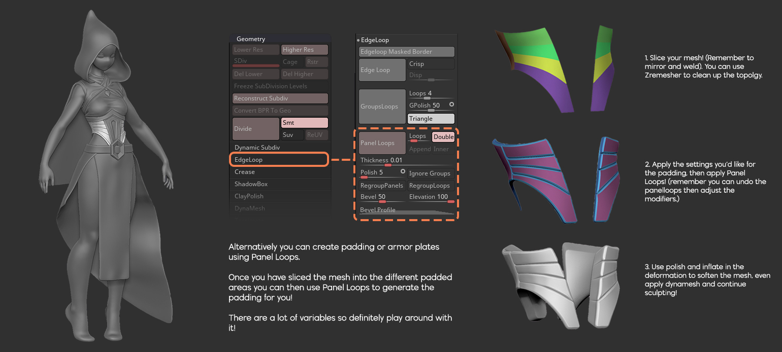782x352 pixels.
Task: Click Reconstruct Subdiv
Action: [280, 98]
